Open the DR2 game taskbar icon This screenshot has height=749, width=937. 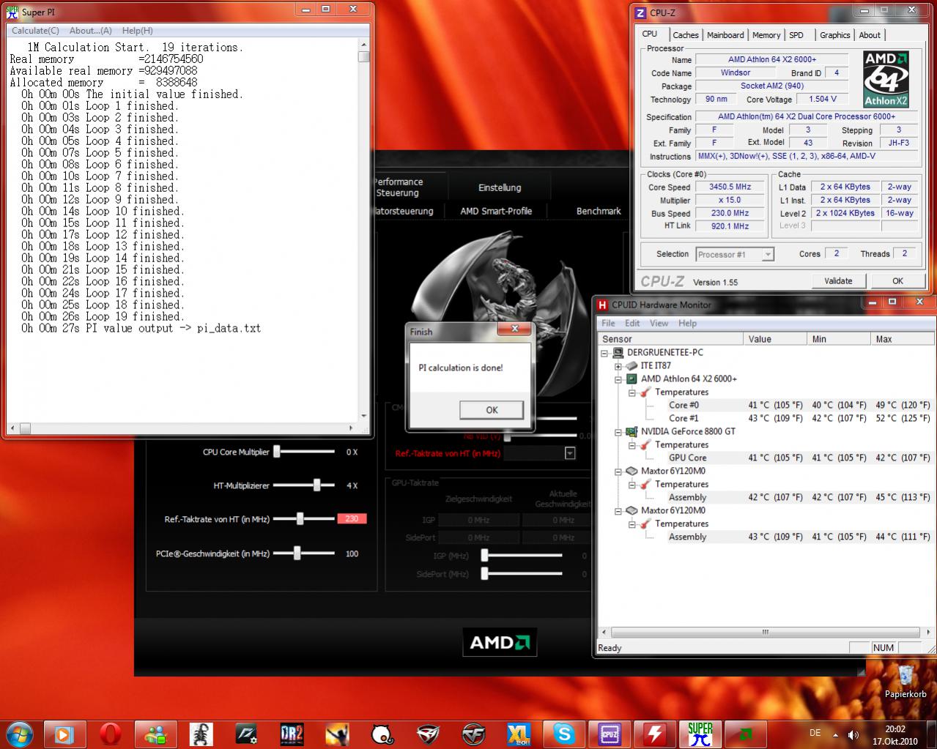click(x=292, y=734)
